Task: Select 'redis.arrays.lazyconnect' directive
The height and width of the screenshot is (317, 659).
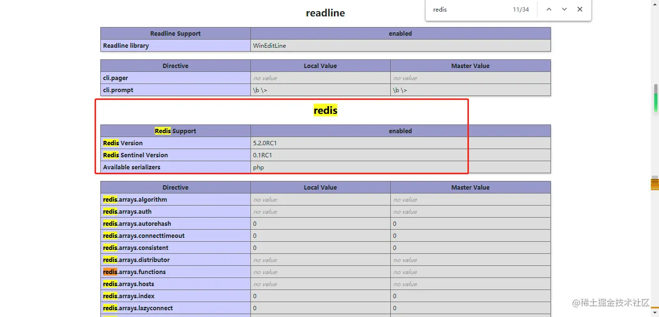Action: pos(176,308)
